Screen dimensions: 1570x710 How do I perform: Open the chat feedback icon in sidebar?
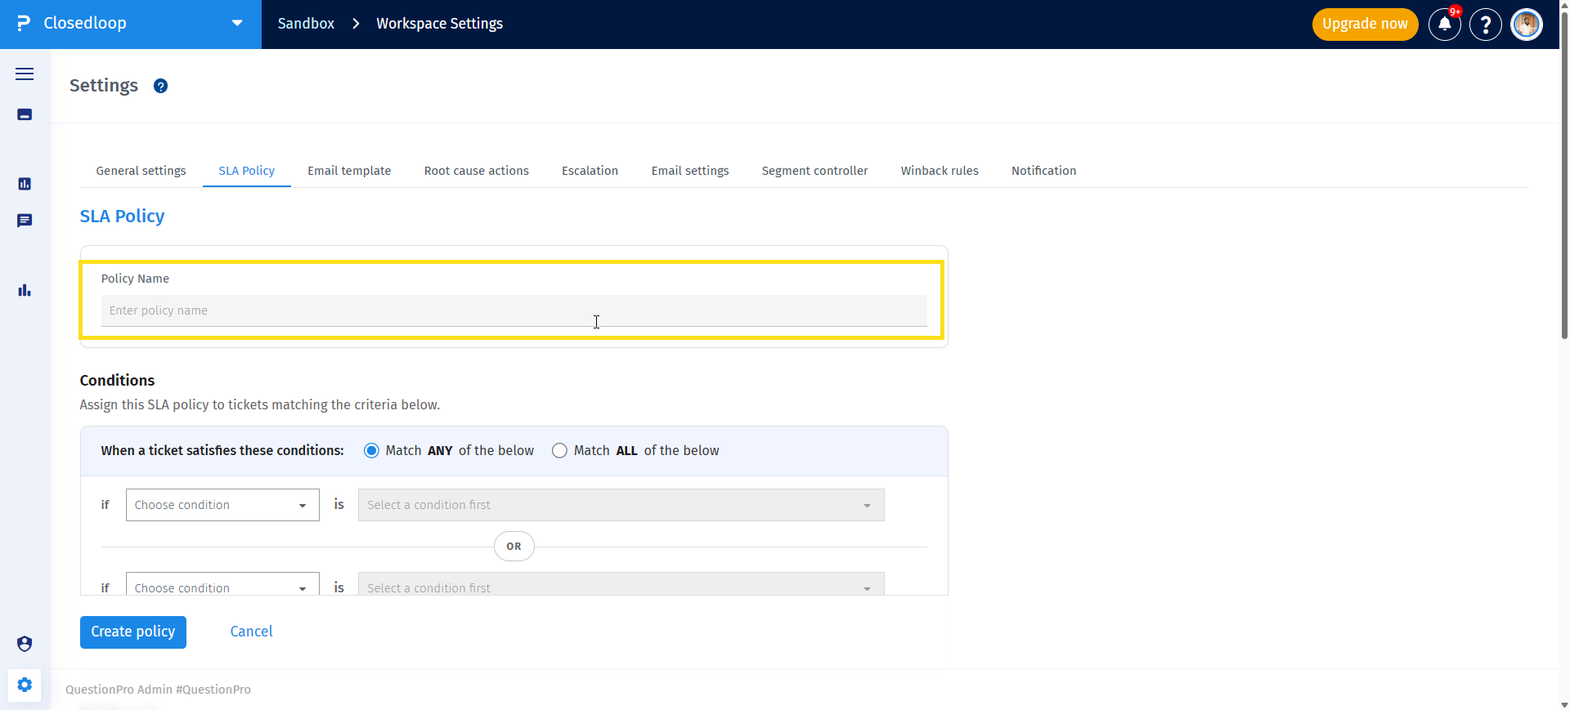tap(25, 221)
